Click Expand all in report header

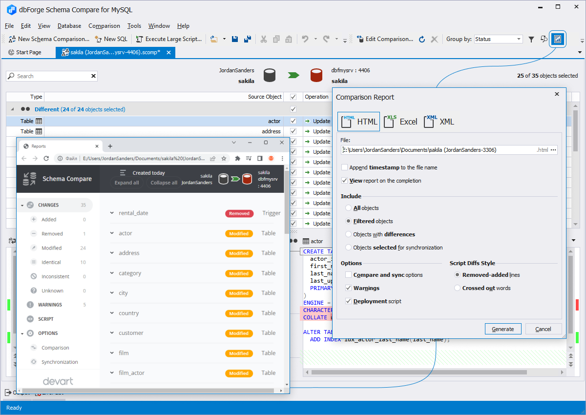click(127, 183)
